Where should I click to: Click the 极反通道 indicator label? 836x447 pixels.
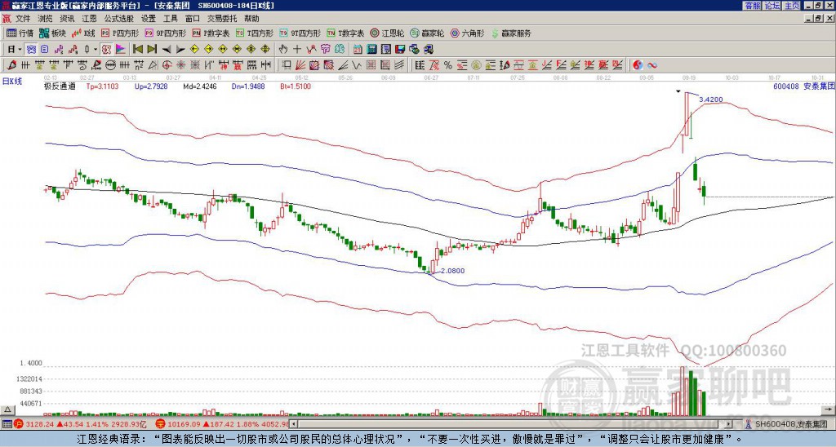pyautogui.click(x=60, y=86)
